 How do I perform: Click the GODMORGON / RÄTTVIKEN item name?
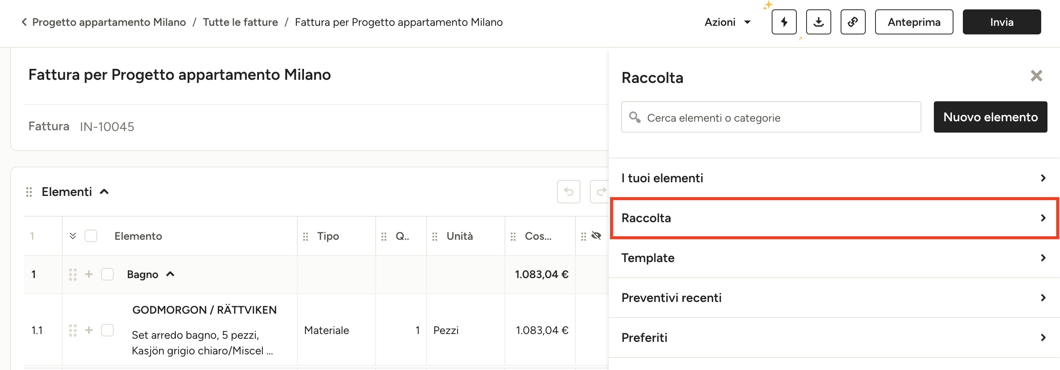click(x=204, y=310)
